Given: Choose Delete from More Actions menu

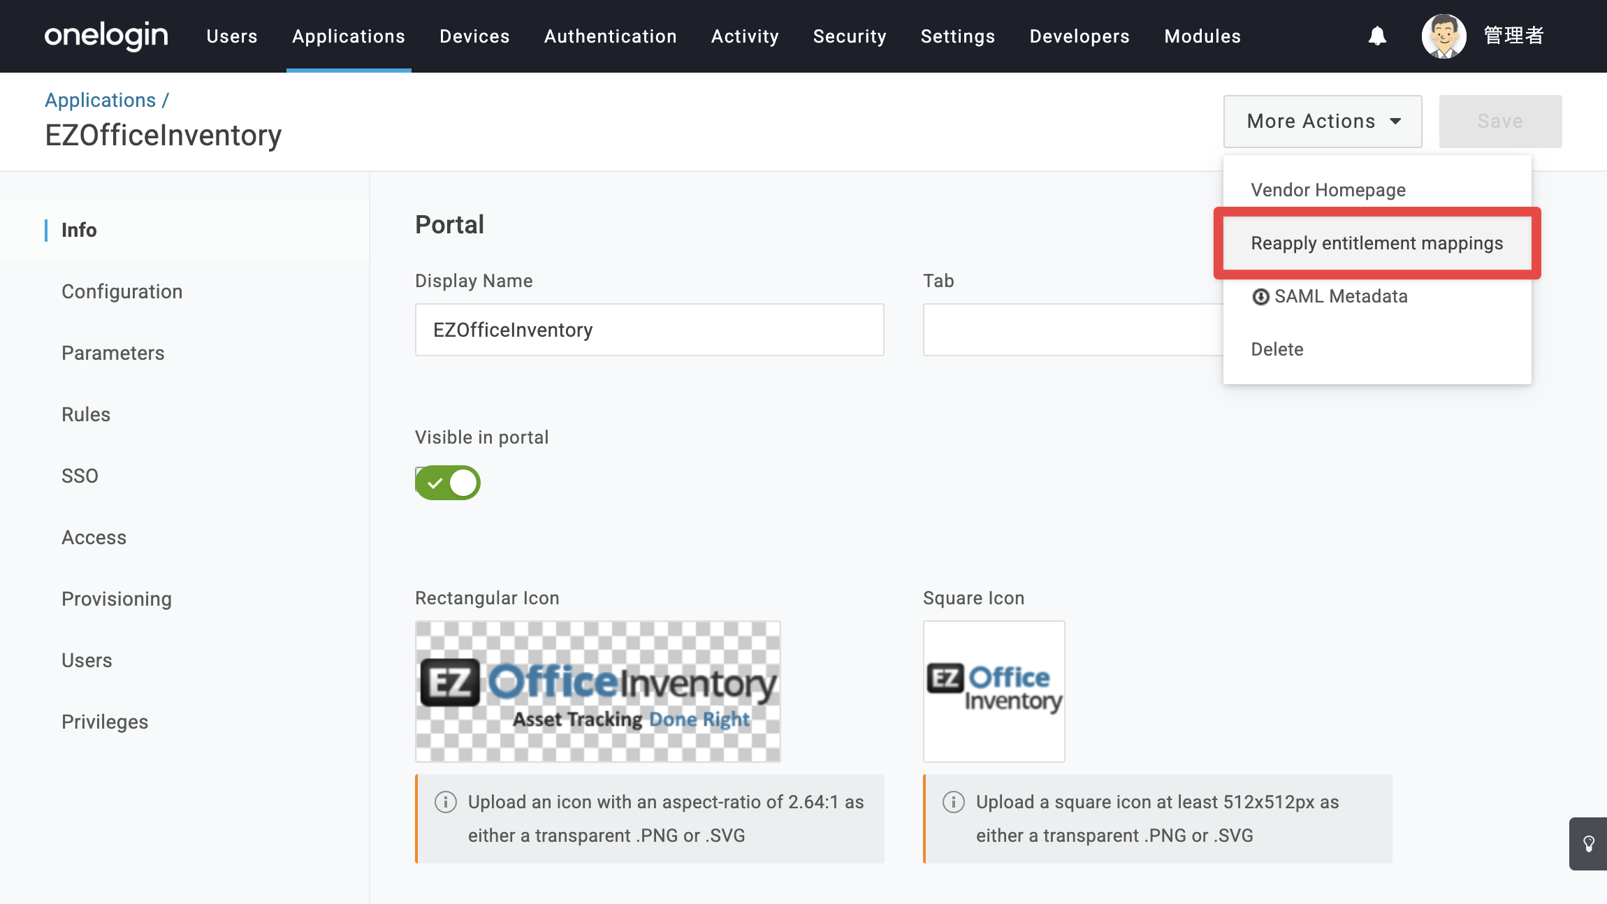Looking at the screenshot, I should pyautogui.click(x=1377, y=349).
